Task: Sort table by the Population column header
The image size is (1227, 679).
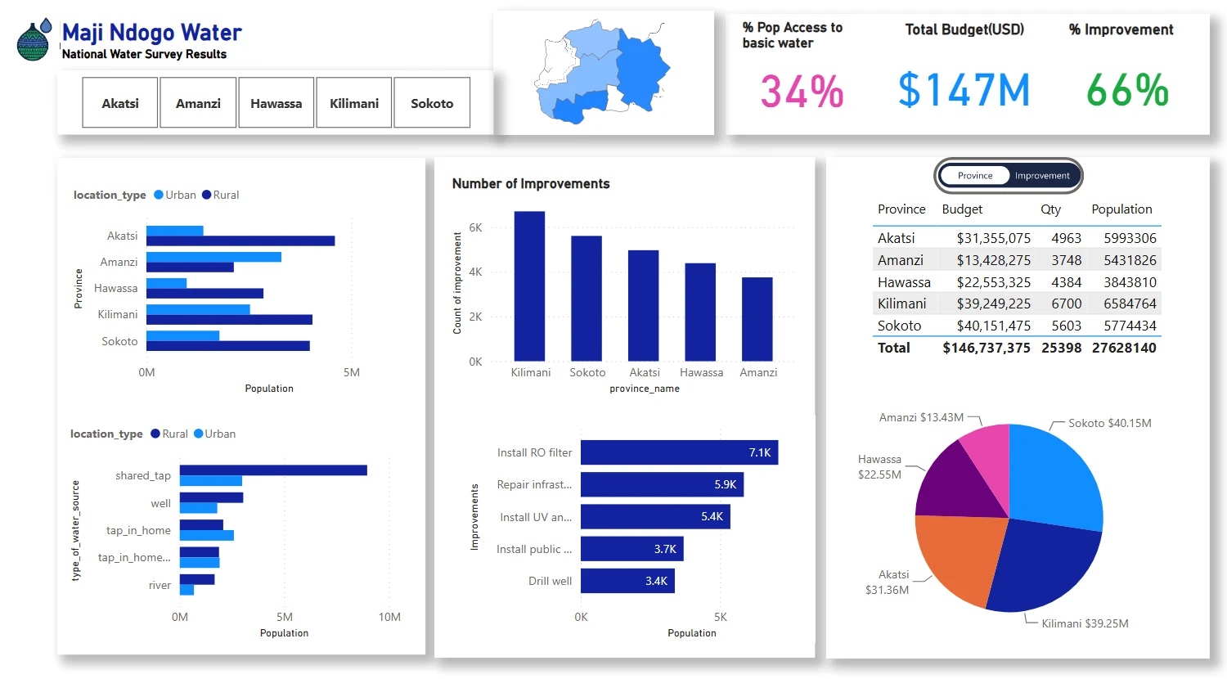Action: click(x=1121, y=209)
